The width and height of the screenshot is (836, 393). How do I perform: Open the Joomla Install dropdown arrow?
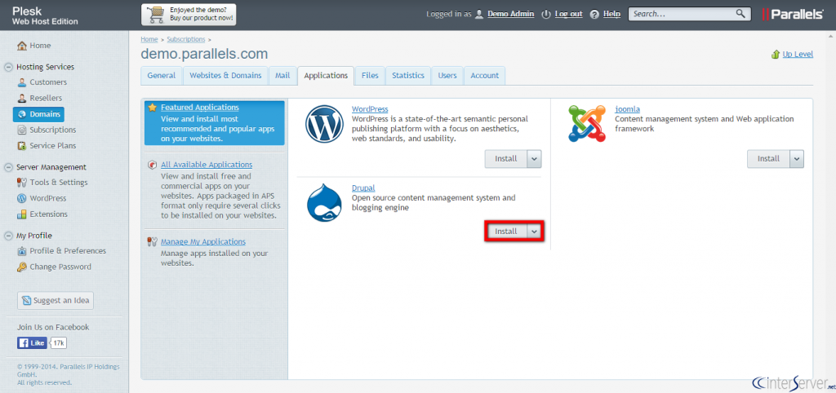click(x=797, y=159)
